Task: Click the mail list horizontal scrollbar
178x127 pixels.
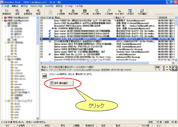Action: point(96,63)
